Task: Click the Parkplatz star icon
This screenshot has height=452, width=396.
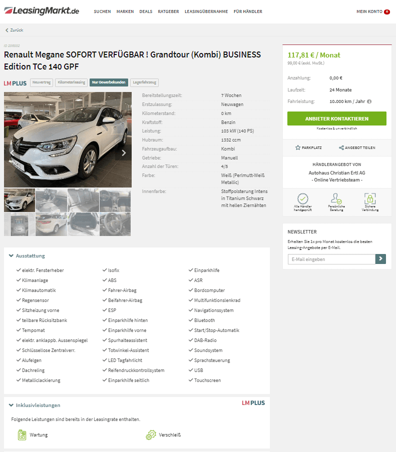Action: (x=297, y=147)
